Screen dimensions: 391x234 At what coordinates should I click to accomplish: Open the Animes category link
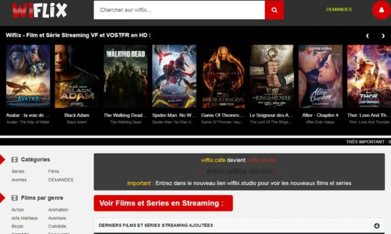19,180
